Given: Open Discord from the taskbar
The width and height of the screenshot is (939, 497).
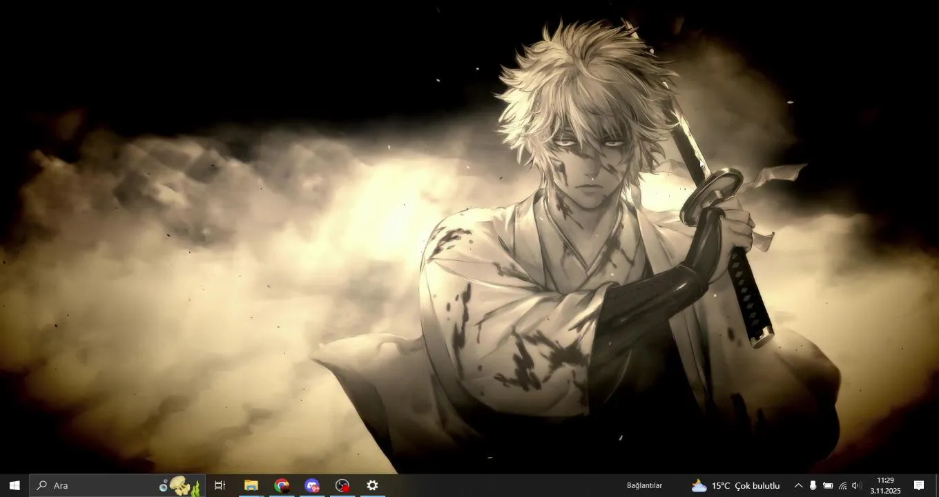Looking at the screenshot, I should coord(312,485).
